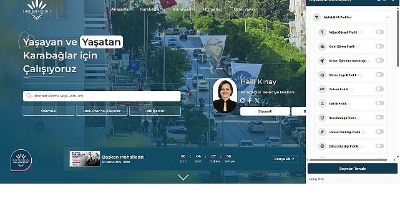Screen dimensions: 400x224
Task: Open the Kurumsal menu item
Action: pyautogui.click(x=182, y=9)
